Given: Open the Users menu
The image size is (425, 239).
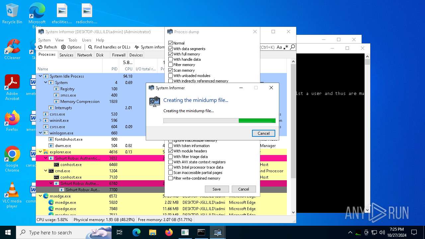Looking at the screenshot, I should click(x=87, y=40).
